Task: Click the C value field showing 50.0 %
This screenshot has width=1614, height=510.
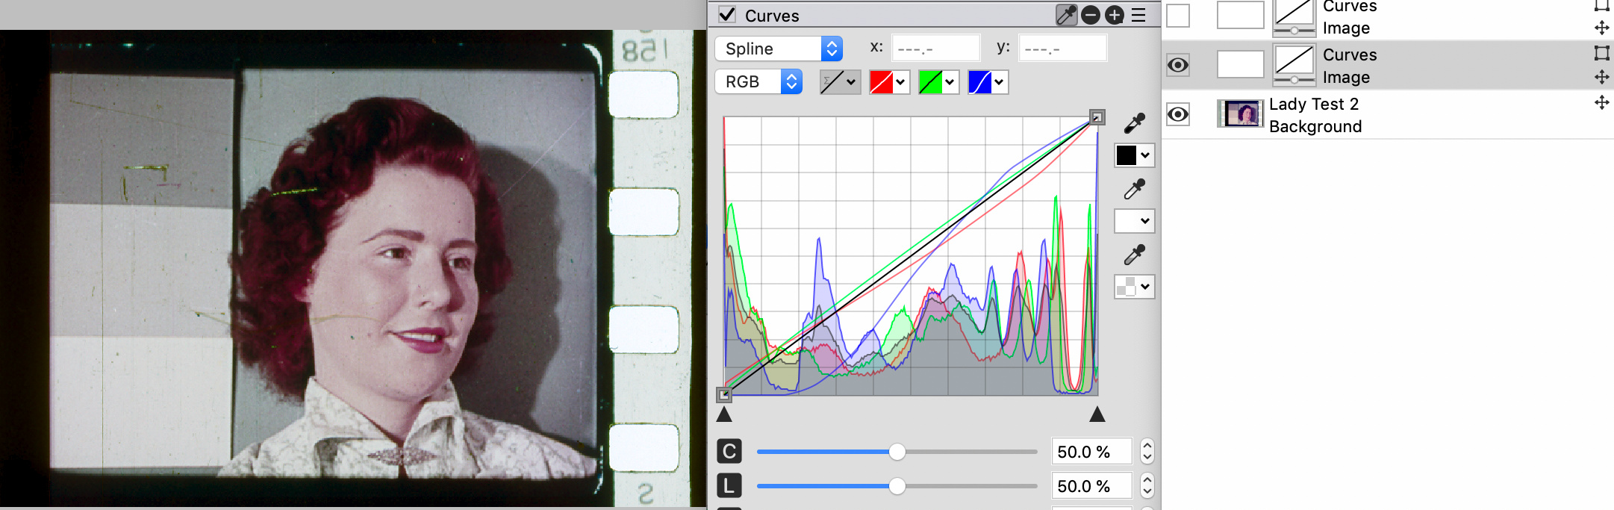Action: [x=1091, y=452]
